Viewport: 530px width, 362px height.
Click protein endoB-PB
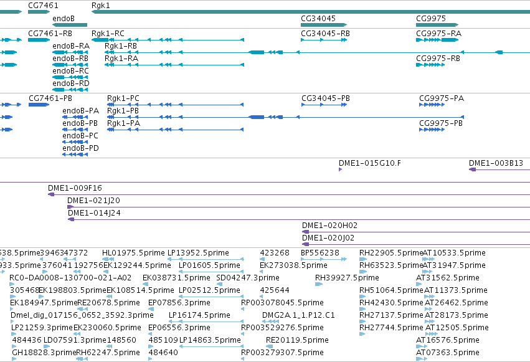click(80, 123)
